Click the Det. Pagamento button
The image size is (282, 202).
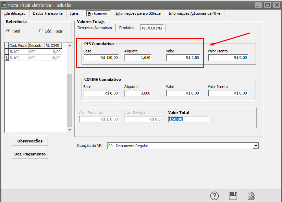click(x=30, y=154)
